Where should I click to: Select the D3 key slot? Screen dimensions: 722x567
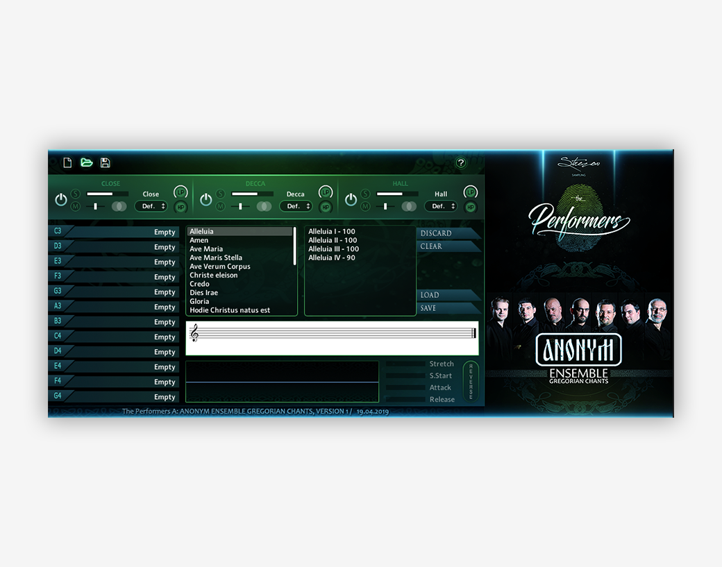(114, 246)
